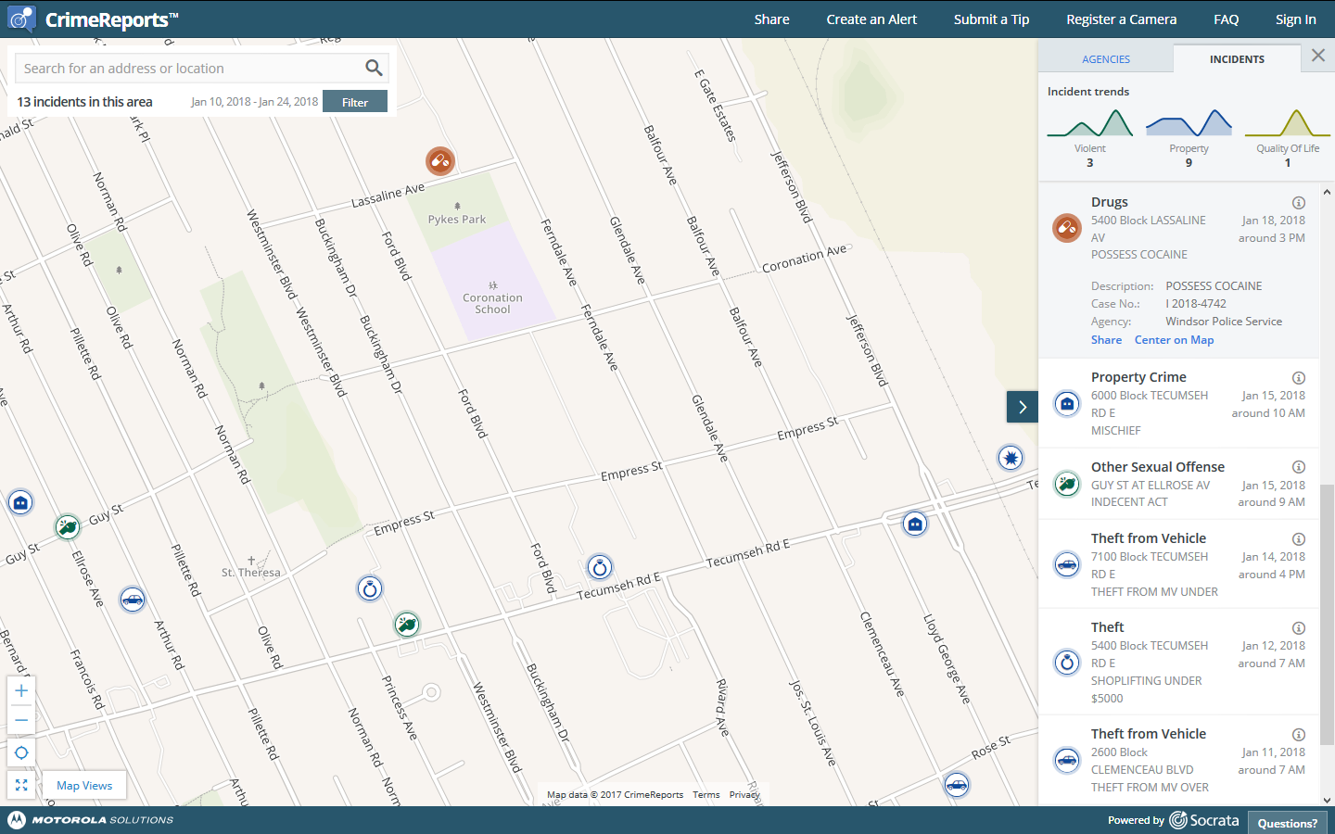Collapse the side panel with chevron
The image size is (1335, 834).
pos(1023,407)
